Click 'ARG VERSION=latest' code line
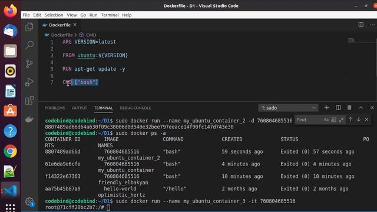 [89, 42]
